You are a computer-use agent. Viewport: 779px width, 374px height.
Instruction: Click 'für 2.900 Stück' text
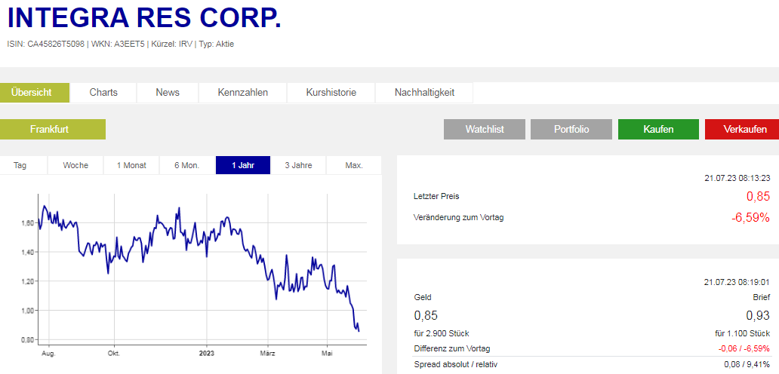pyautogui.click(x=441, y=333)
